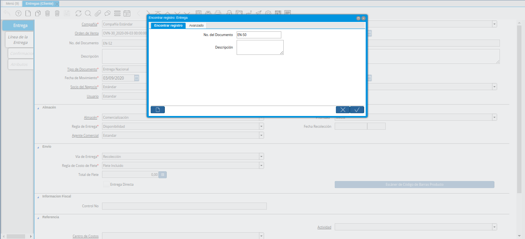Click the Descripción text area in dialog

click(x=260, y=47)
